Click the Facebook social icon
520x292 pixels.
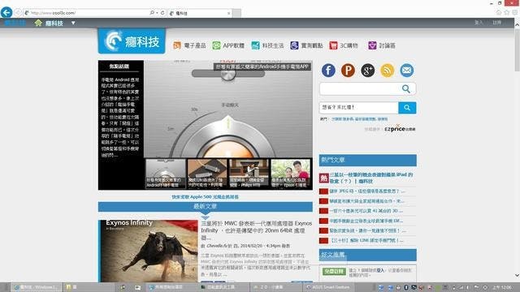pyautogui.click(x=328, y=71)
